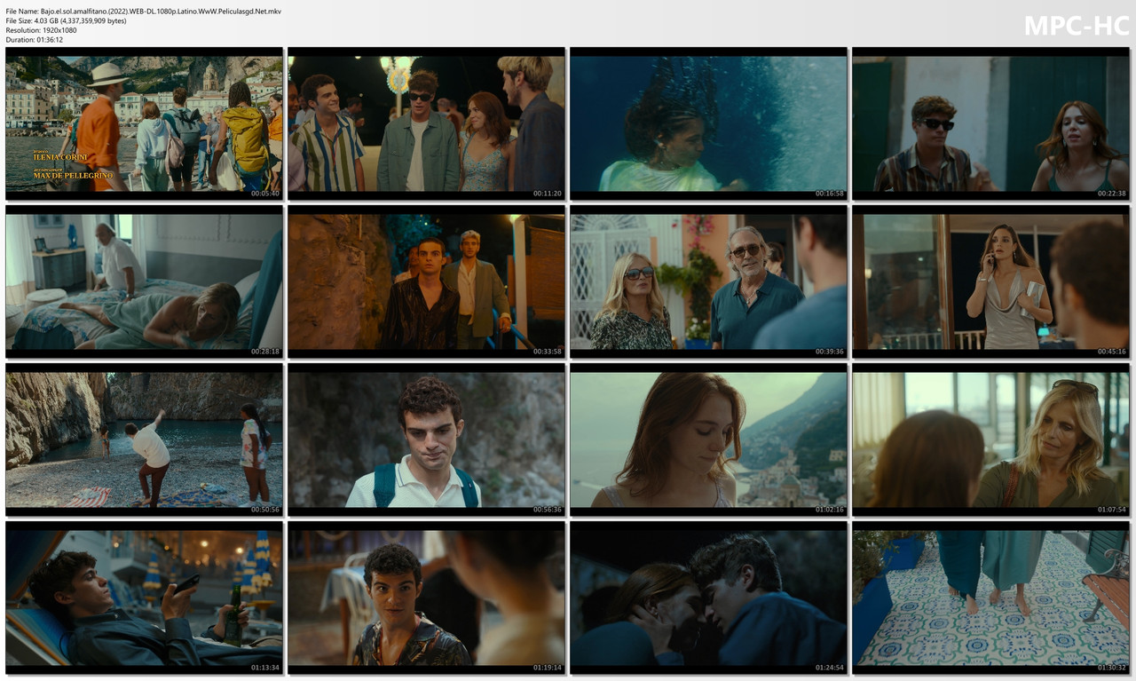Select the frame stamped 01:19:14
Image resolution: width=1136 pixels, height=681 pixels.
coord(426,598)
